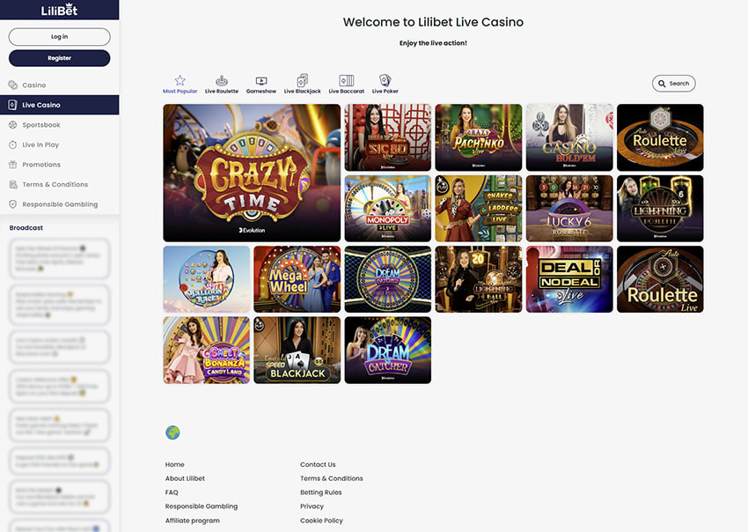Open the Live Poker category icon
Screen dimensions: 748x532
coord(385,80)
